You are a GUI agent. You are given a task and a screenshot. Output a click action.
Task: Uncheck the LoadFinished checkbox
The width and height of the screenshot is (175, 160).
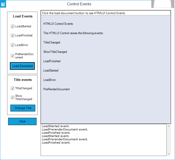[x=12, y=36]
